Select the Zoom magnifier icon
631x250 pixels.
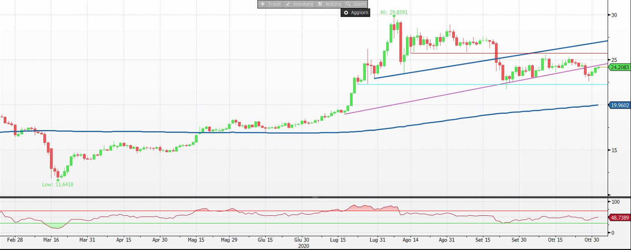tap(348, 4)
